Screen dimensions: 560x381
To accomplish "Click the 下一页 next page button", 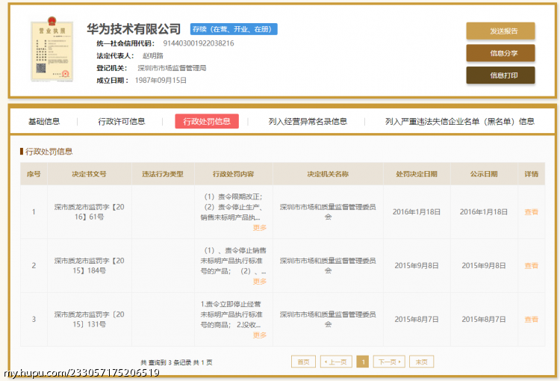I will pyautogui.click(x=389, y=362).
